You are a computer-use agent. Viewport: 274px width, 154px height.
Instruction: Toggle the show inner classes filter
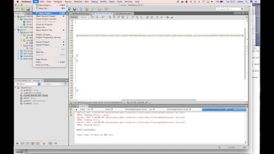(38, 143)
